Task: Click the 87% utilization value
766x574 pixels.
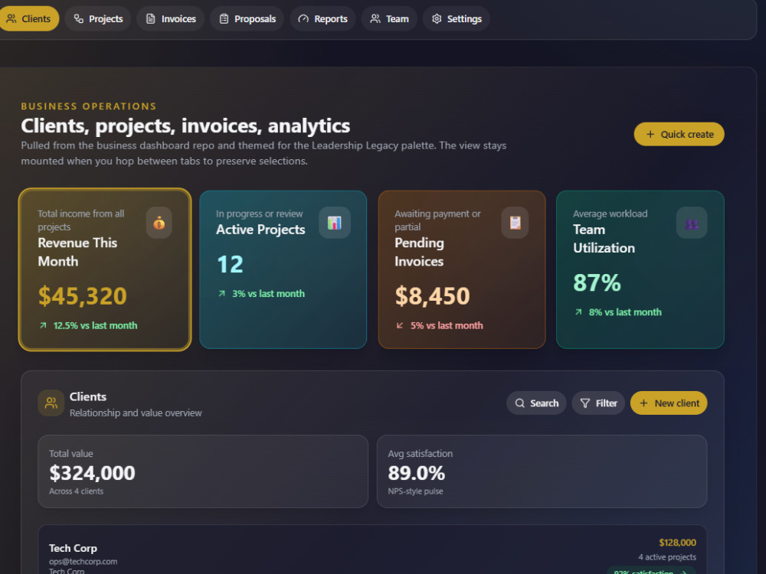Action: click(597, 282)
